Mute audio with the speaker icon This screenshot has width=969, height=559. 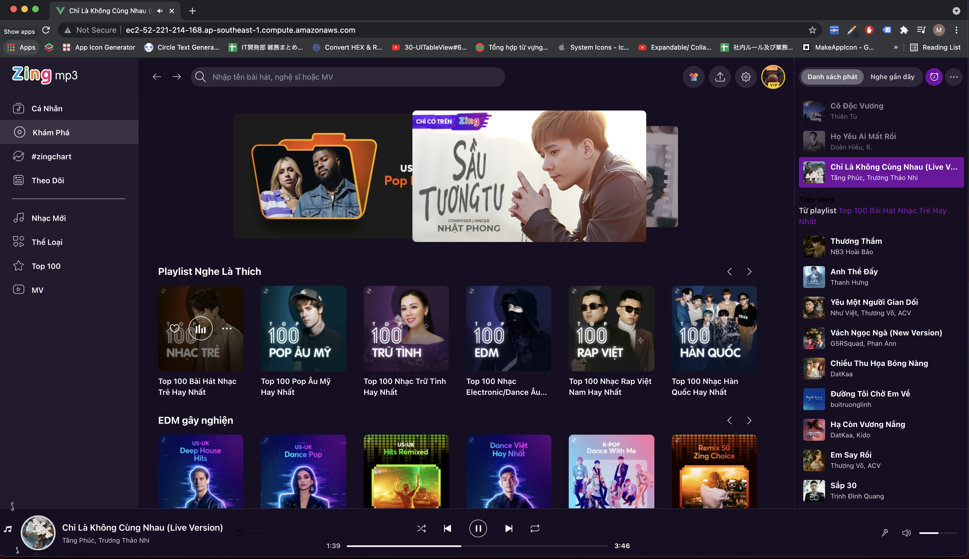tap(906, 533)
